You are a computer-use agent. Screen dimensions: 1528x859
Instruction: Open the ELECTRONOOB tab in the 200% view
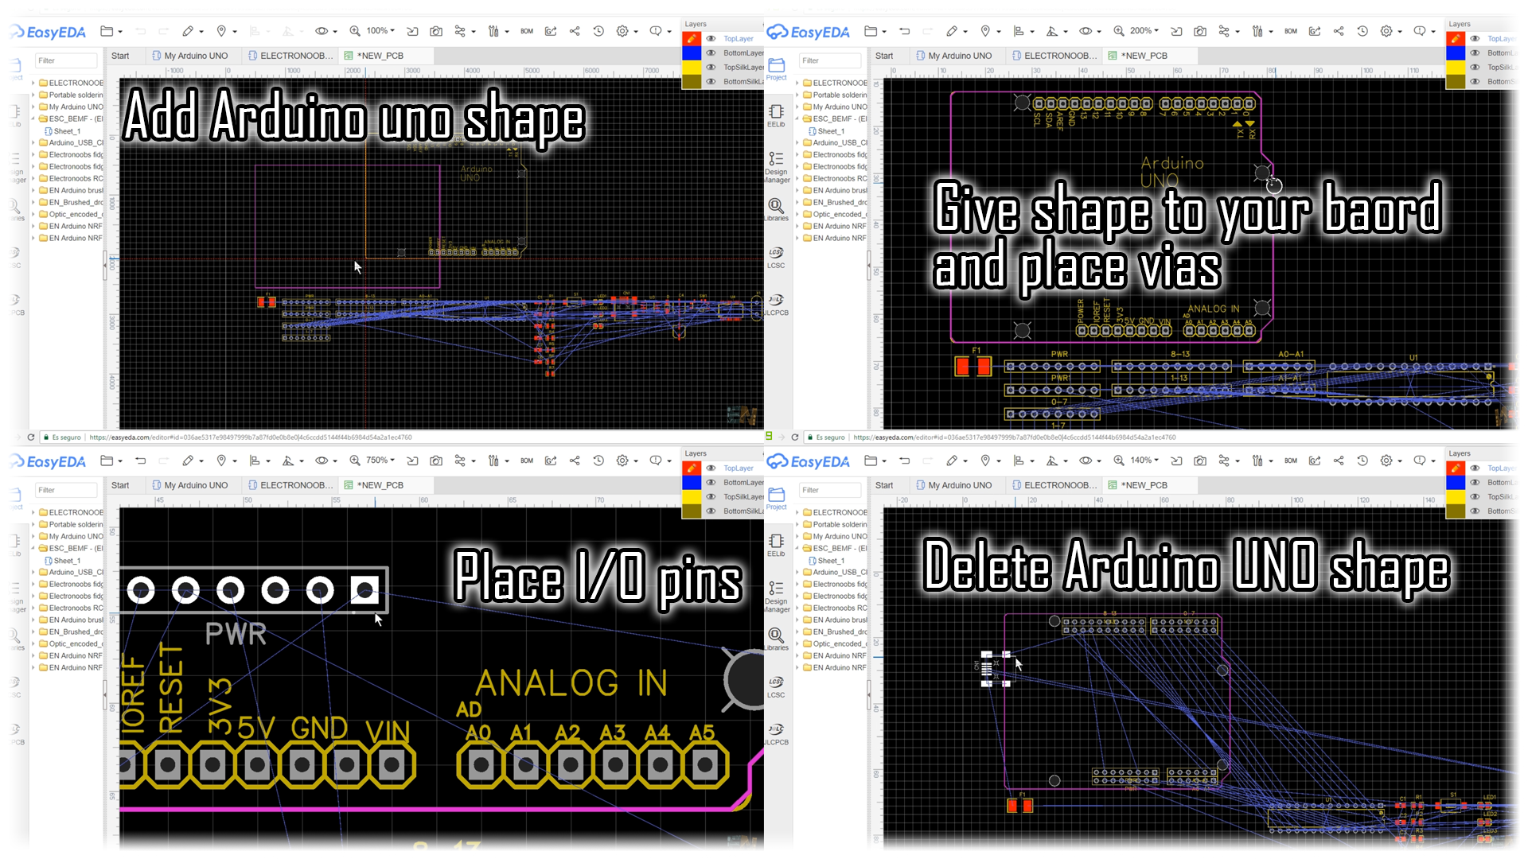[x=1054, y=56]
